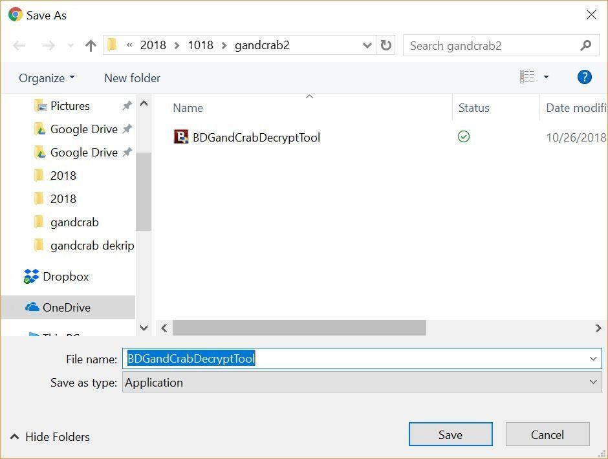Click the navigation pane scrollbar thumb
The image size is (608, 459).
(x=144, y=191)
